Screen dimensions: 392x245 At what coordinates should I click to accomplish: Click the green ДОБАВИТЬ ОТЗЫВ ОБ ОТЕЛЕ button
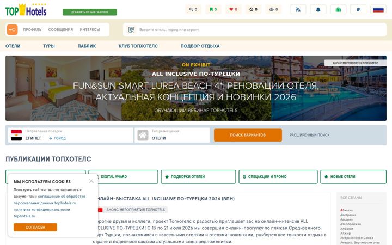click(90, 12)
